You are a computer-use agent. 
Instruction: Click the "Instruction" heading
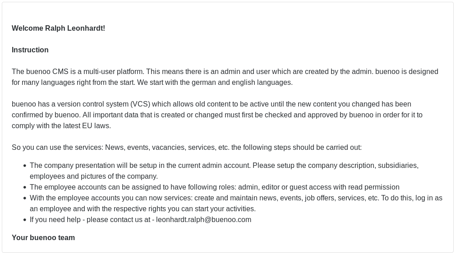(30, 50)
